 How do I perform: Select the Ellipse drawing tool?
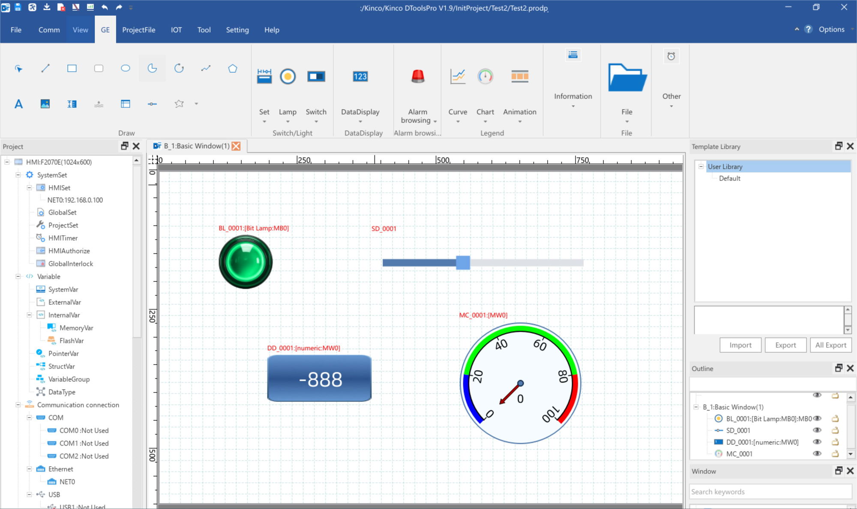125,68
